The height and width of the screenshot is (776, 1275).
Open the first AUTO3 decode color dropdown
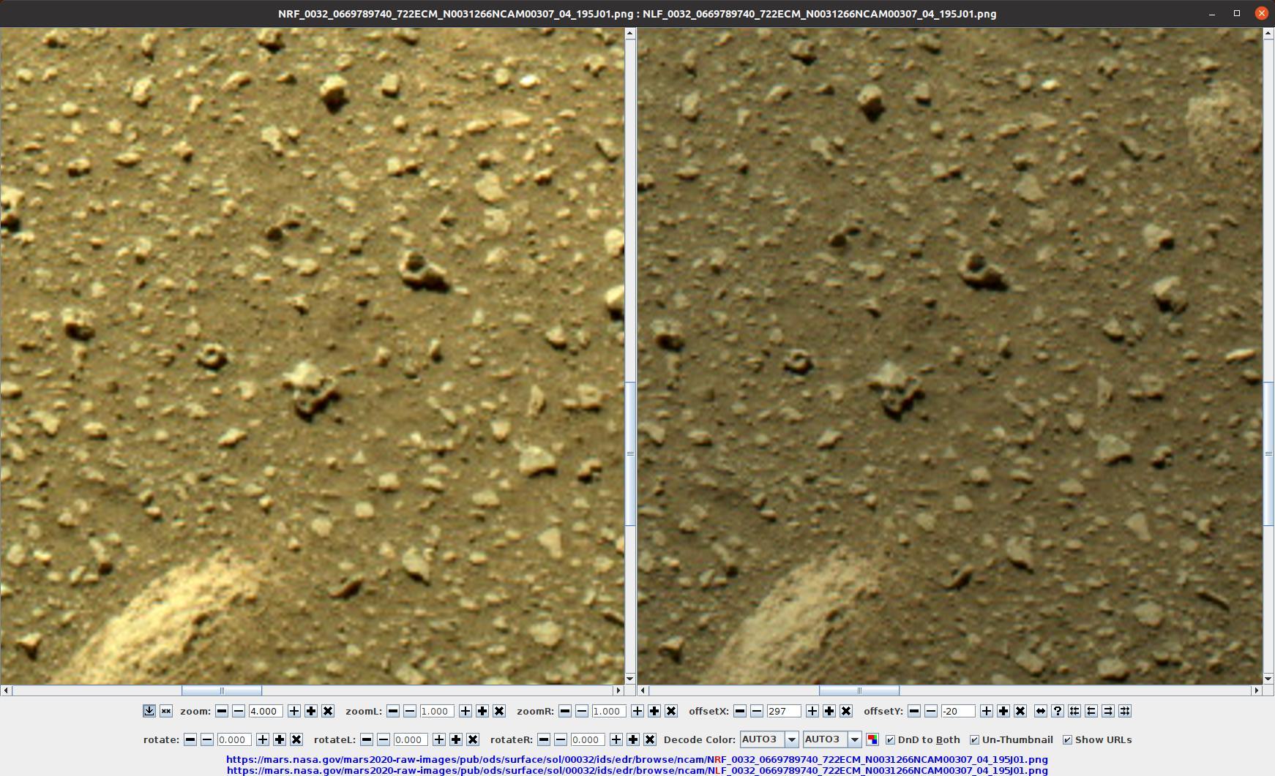pos(769,739)
